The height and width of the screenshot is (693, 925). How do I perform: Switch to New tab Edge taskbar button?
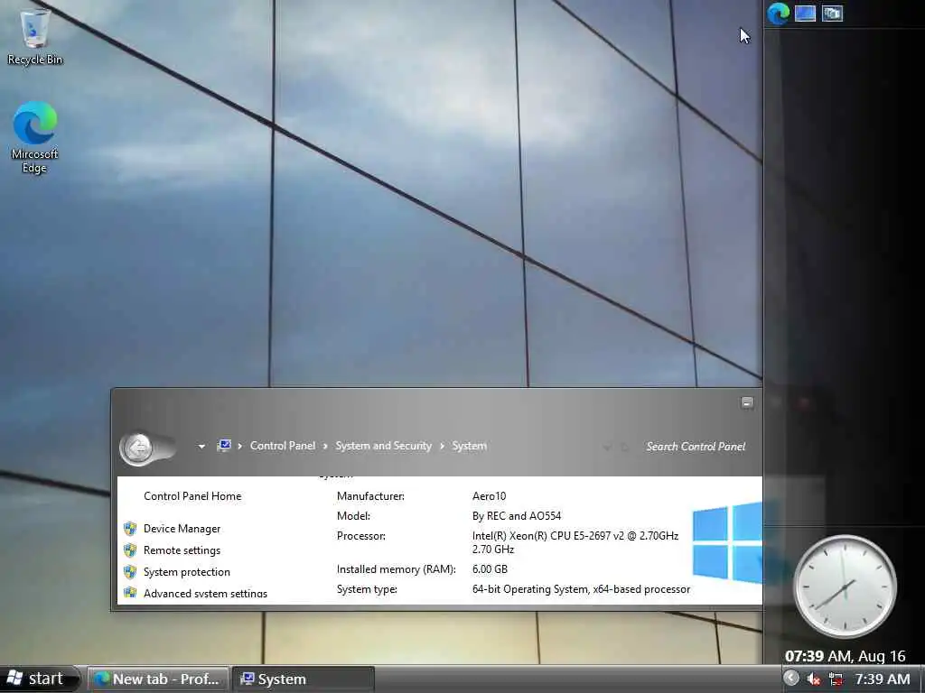157,679
